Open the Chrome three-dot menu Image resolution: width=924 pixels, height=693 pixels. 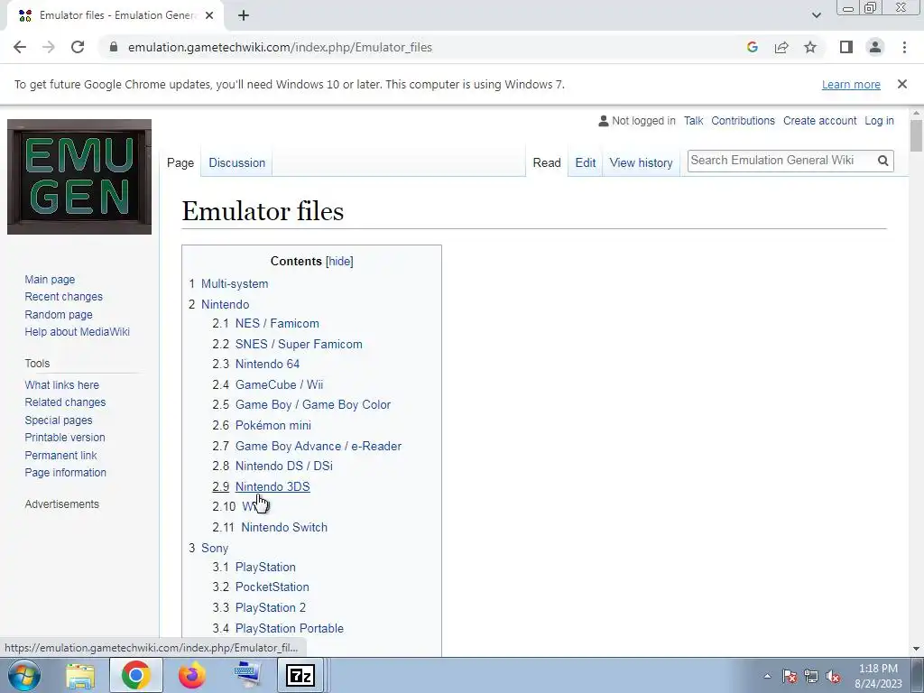tap(904, 47)
